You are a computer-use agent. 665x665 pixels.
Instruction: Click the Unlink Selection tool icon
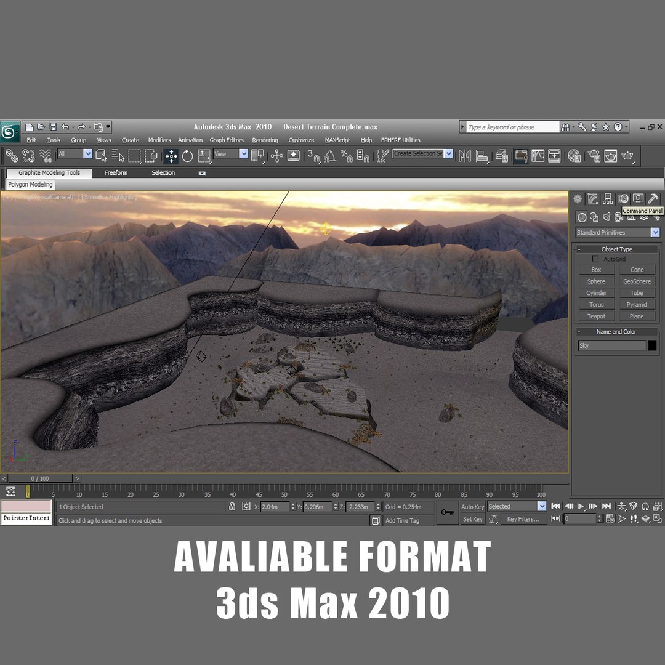point(28,156)
